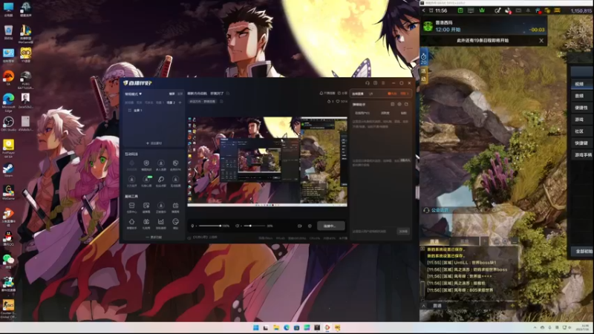The height and width of the screenshot is (334, 594).
Task: Open the mail icon with red badge 2
Action: [508, 10]
